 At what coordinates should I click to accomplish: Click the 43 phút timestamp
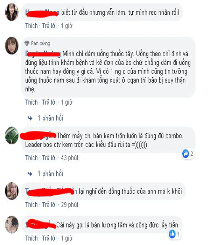[x=70, y=158]
